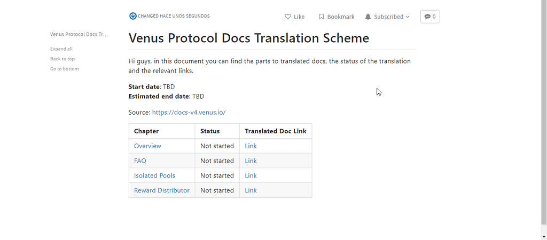Click translated Link in Reward Distributor row
547x240 pixels.
(x=251, y=190)
